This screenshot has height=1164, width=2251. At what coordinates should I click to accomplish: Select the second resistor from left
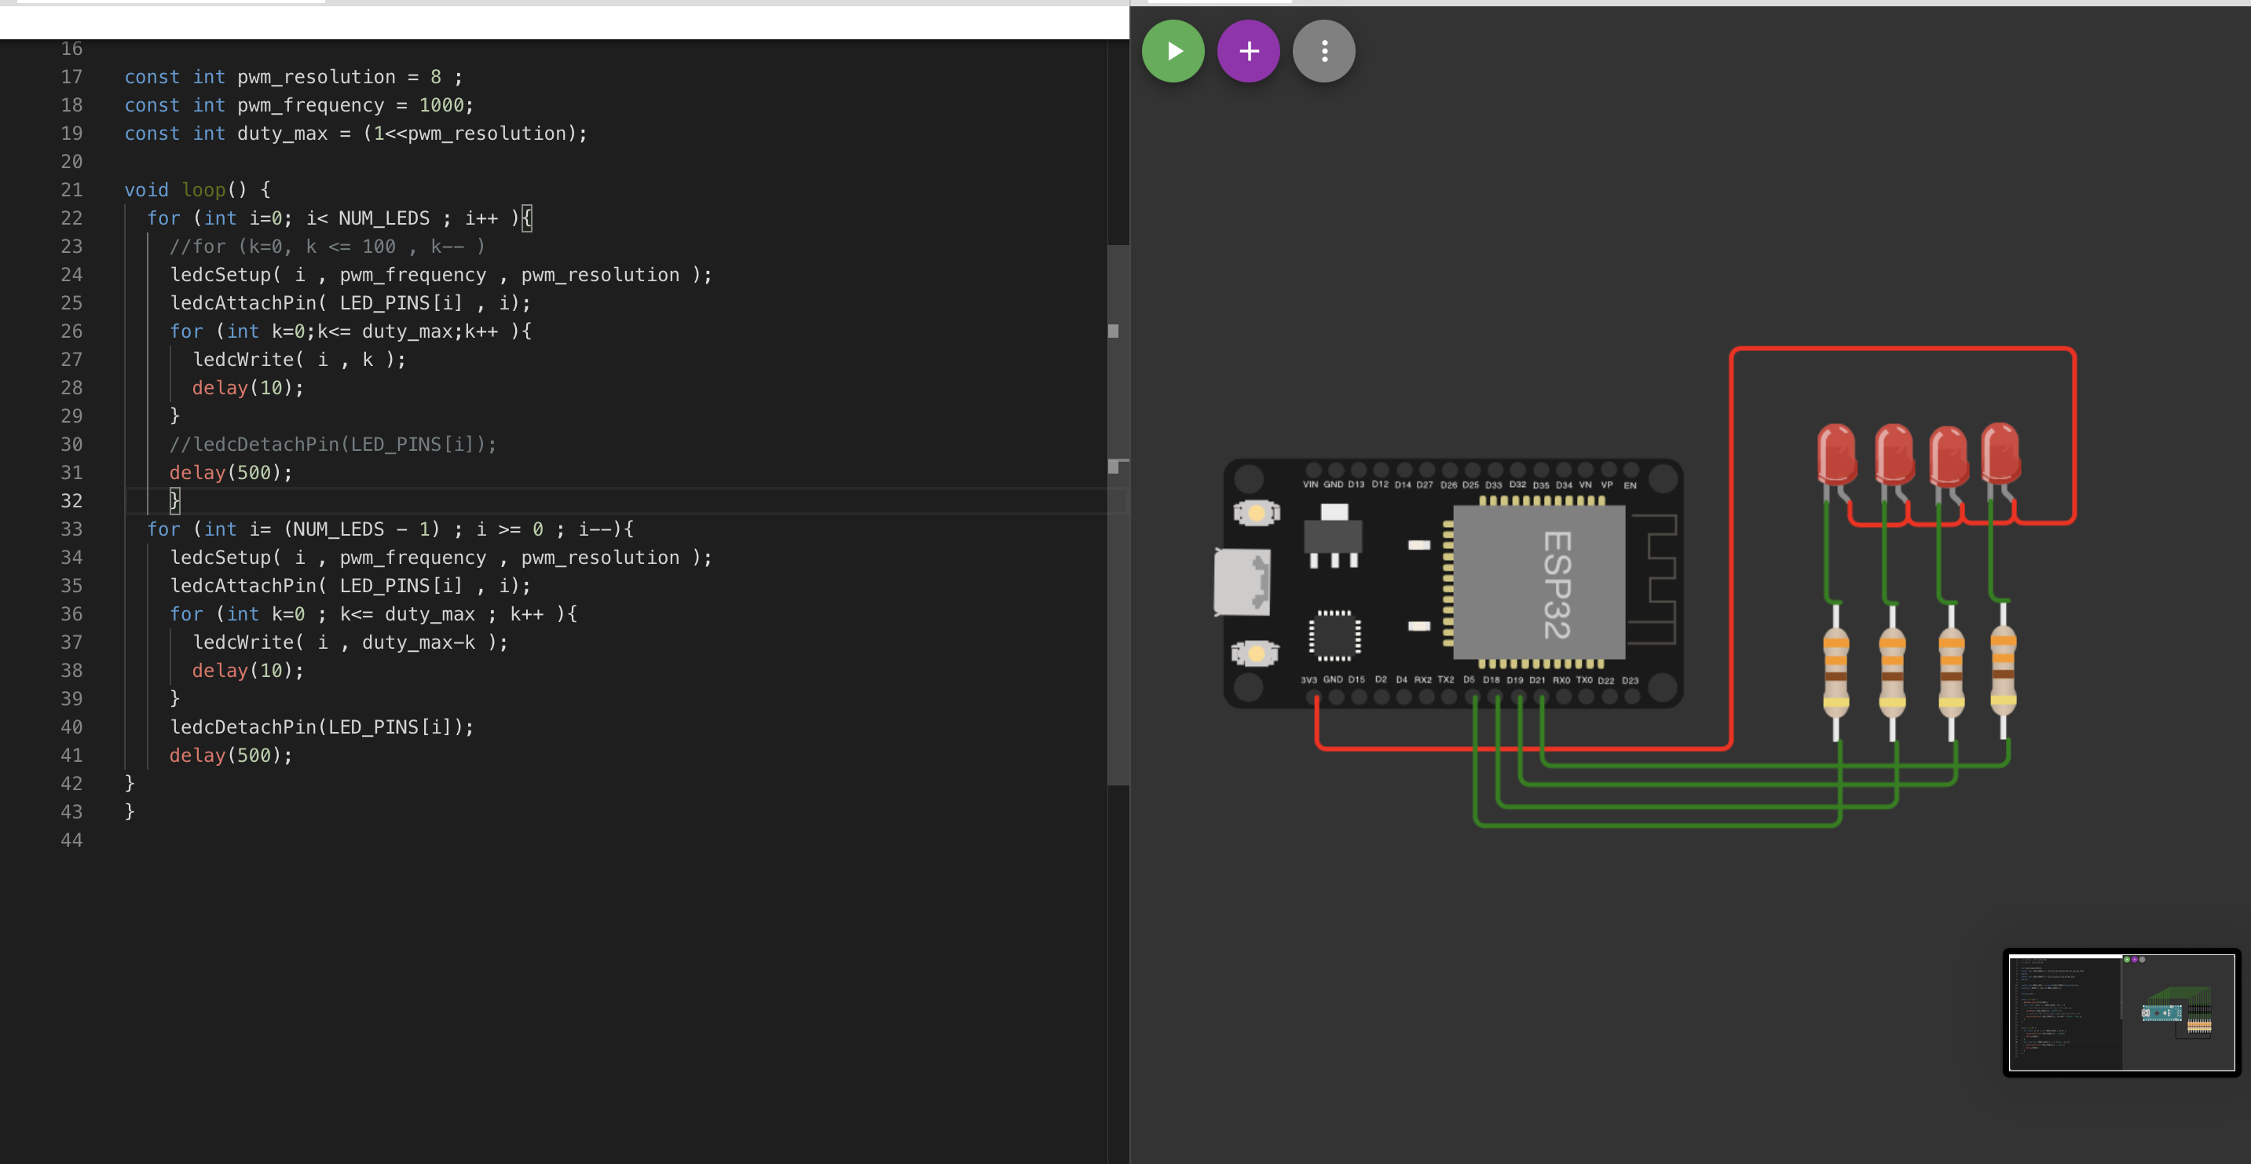[1892, 672]
